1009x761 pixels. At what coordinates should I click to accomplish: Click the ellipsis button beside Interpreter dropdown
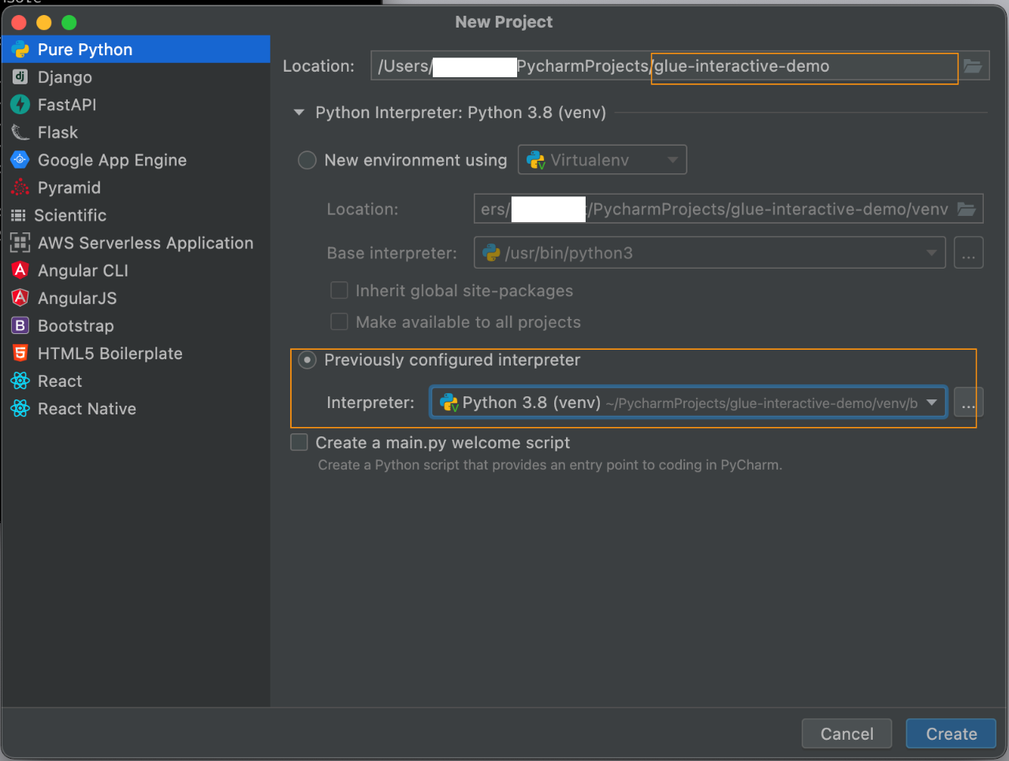(x=968, y=403)
